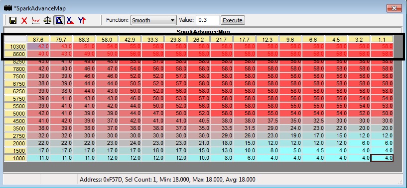Screen dimensions: 407x188
Task: Select the 2750 row header
Action: click(x=15, y=136)
